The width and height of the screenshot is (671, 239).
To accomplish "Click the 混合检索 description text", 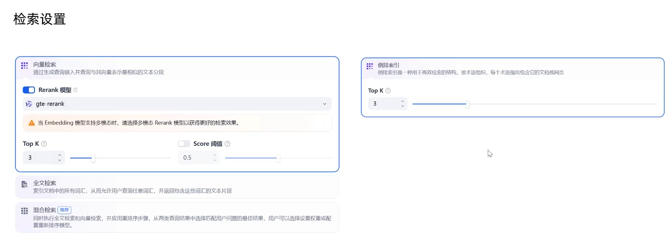I will [182, 222].
